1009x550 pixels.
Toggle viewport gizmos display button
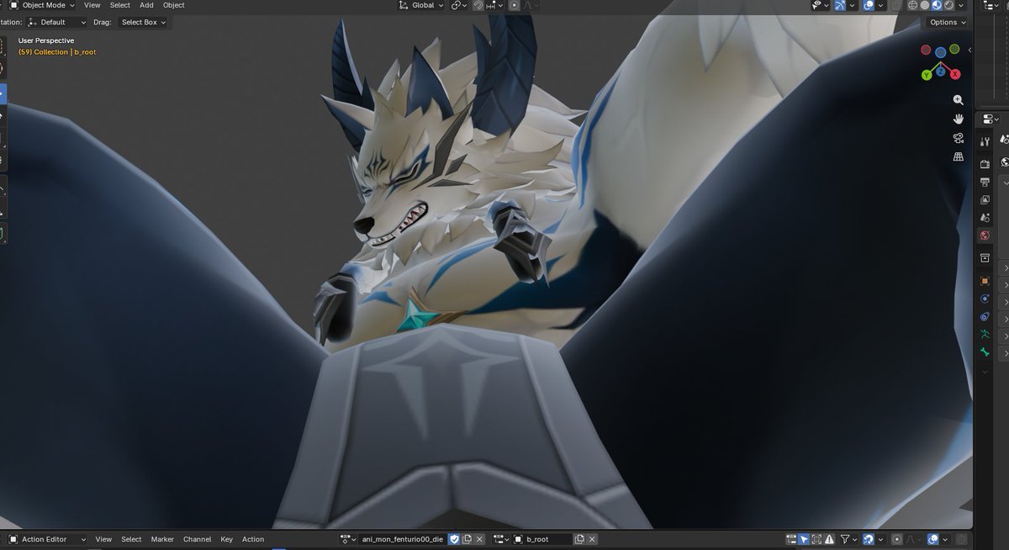click(840, 5)
